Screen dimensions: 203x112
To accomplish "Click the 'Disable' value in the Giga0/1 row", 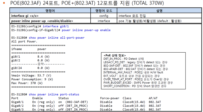I will coord(106,102).
